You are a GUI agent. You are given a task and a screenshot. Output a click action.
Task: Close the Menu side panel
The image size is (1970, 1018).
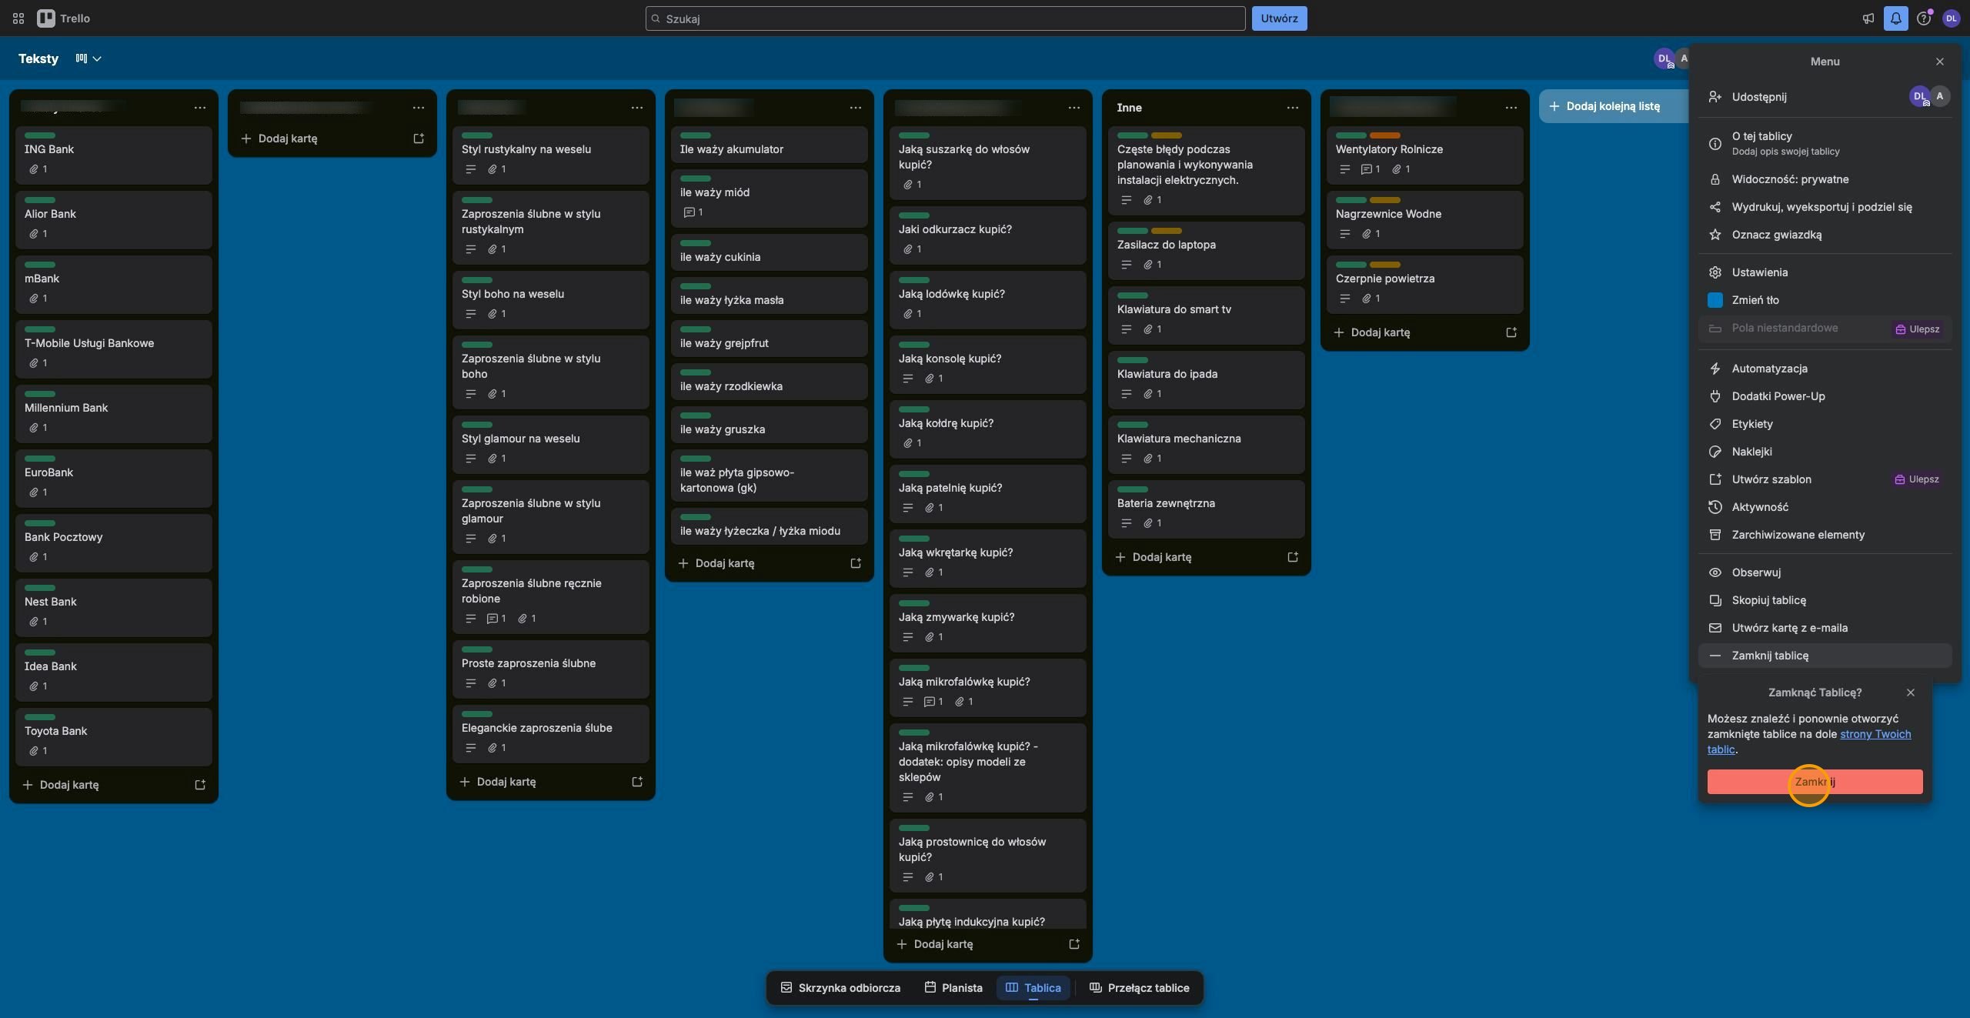coord(1940,62)
